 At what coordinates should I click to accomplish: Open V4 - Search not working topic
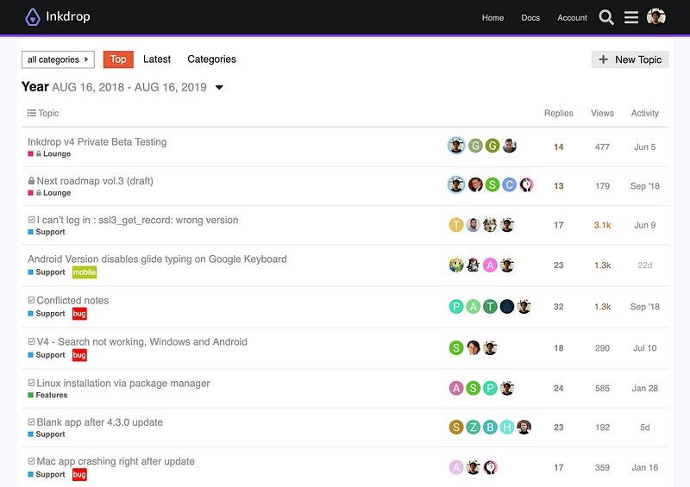141,342
